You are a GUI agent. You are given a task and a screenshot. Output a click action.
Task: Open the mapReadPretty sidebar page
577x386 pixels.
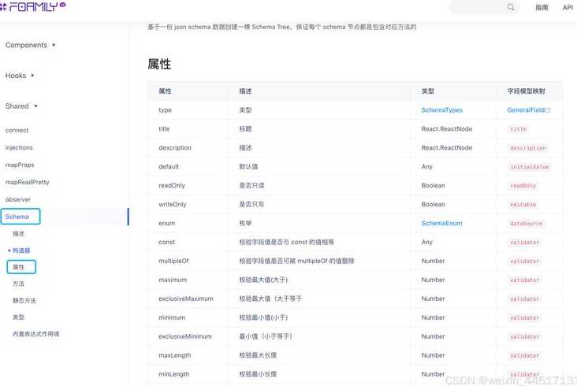click(x=28, y=182)
